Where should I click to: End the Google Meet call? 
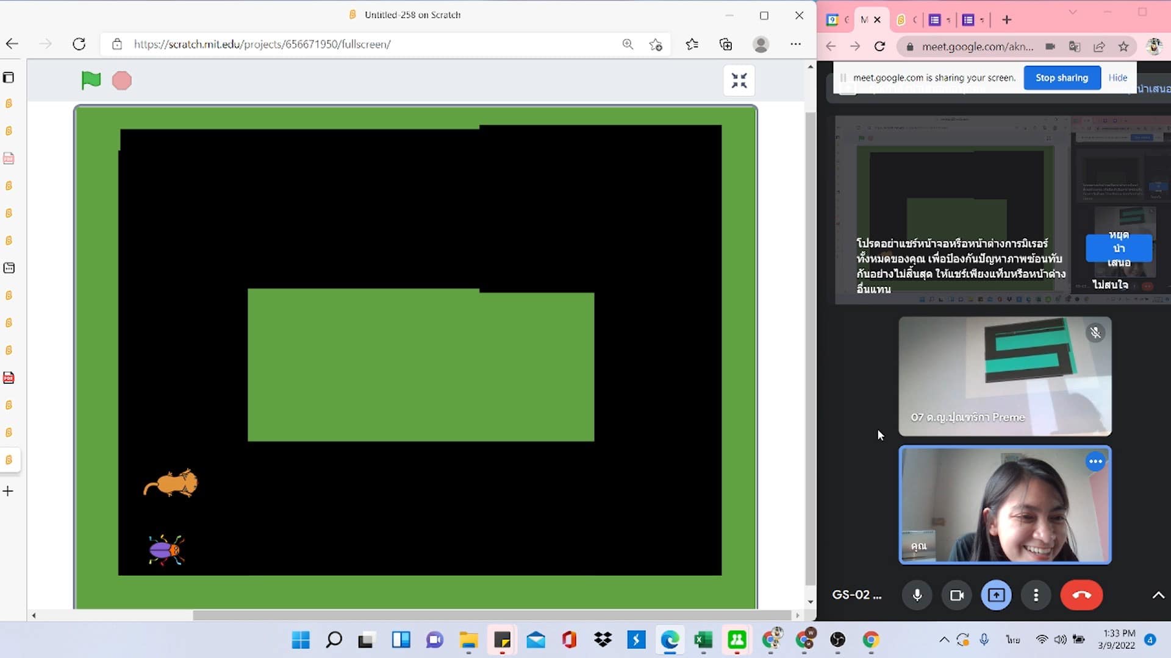1081,595
